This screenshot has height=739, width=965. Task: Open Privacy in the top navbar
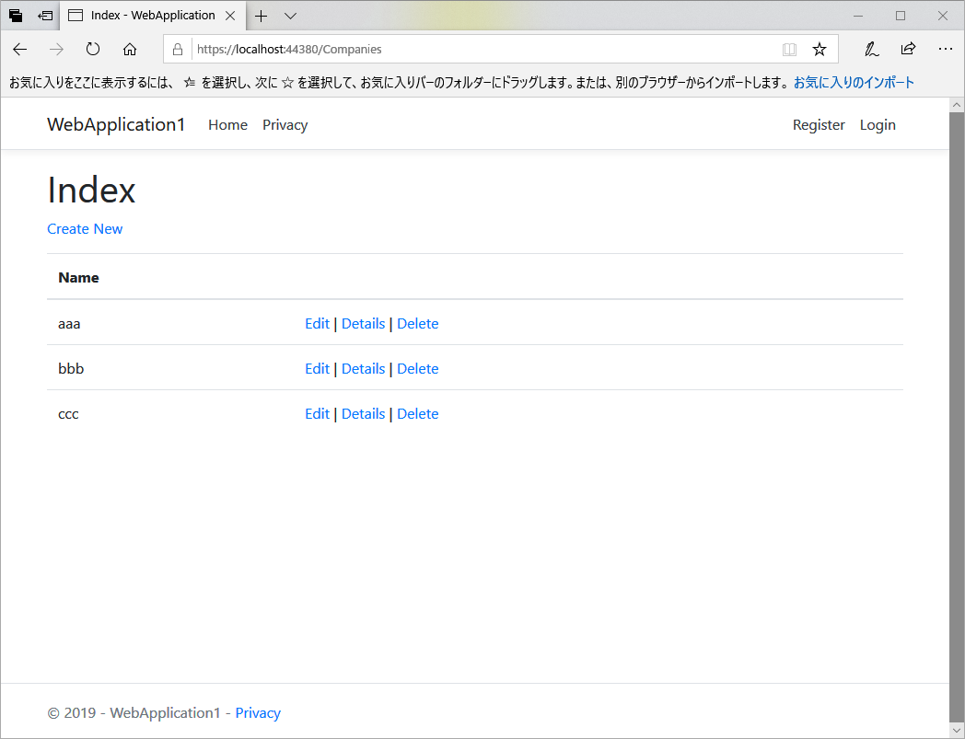pyautogui.click(x=285, y=125)
